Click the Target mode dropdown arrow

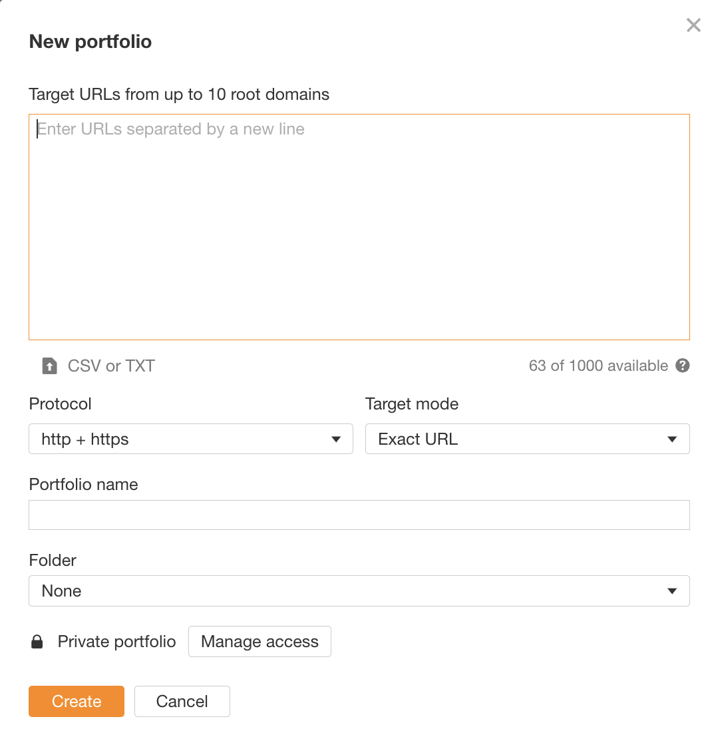tap(673, 439)
